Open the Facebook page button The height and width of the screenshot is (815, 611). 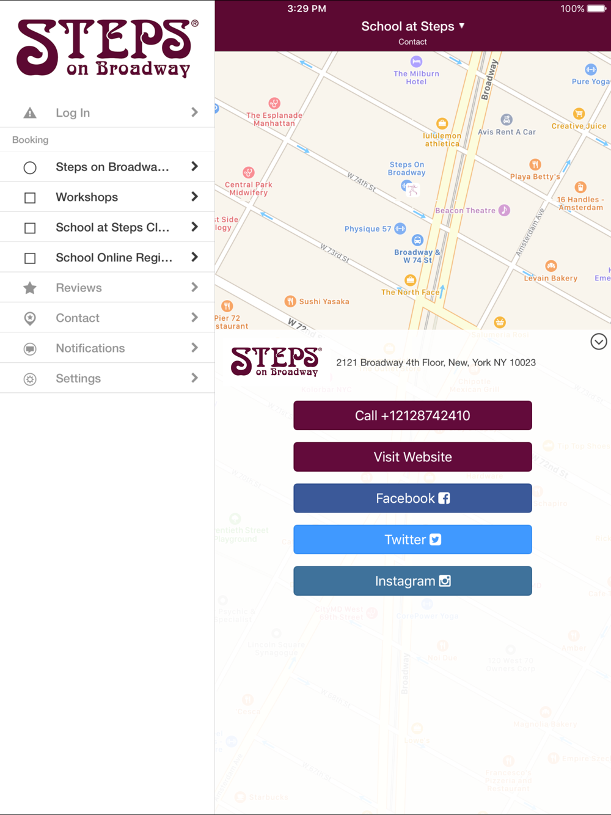pos(412,499)
